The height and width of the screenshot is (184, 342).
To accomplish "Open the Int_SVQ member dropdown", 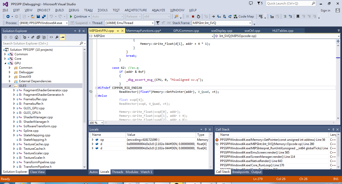I will (338, 36).
